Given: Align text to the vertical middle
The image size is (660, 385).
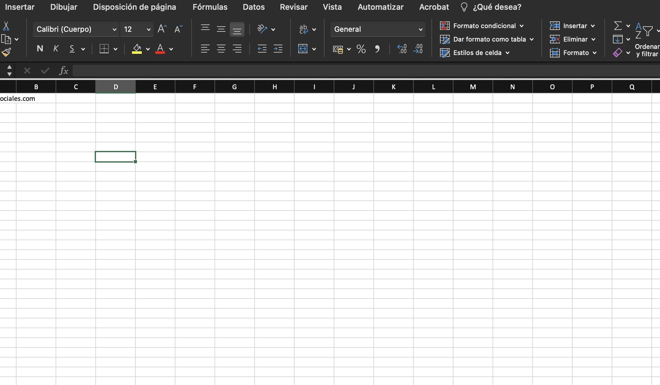Looking at the screenshot, I should pos(221,29).
